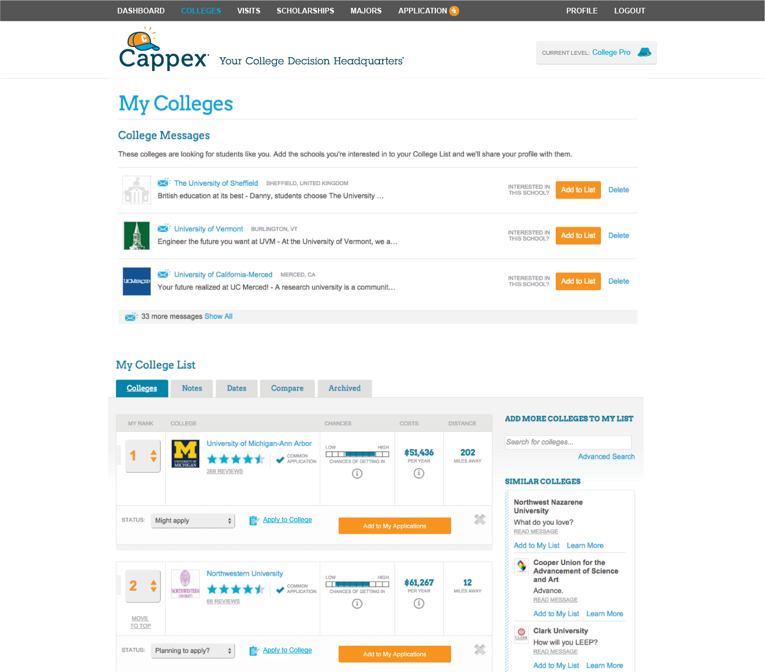The height and width of the screenshot is (672, 765).
Task: Open UC Merced logo thumbnail
Action: click(x=137, y=281)
